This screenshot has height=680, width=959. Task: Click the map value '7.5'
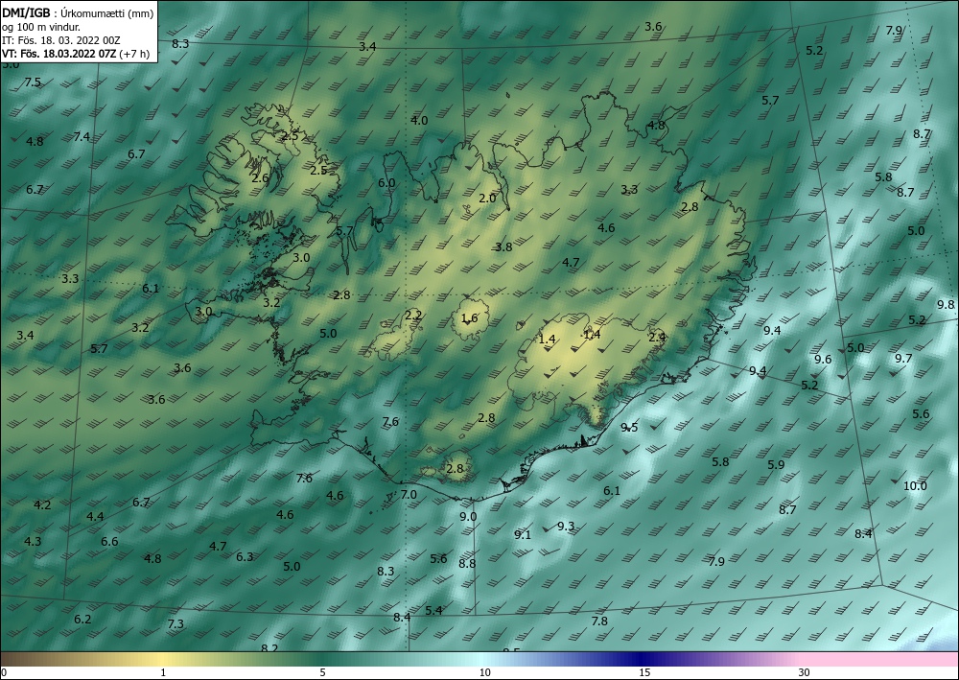coord(33,82)
